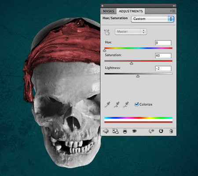Select the Subtract from Sample eyedropper

126,105
